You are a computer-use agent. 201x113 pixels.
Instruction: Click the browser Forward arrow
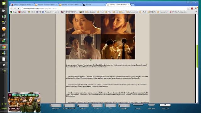[15, 8]
